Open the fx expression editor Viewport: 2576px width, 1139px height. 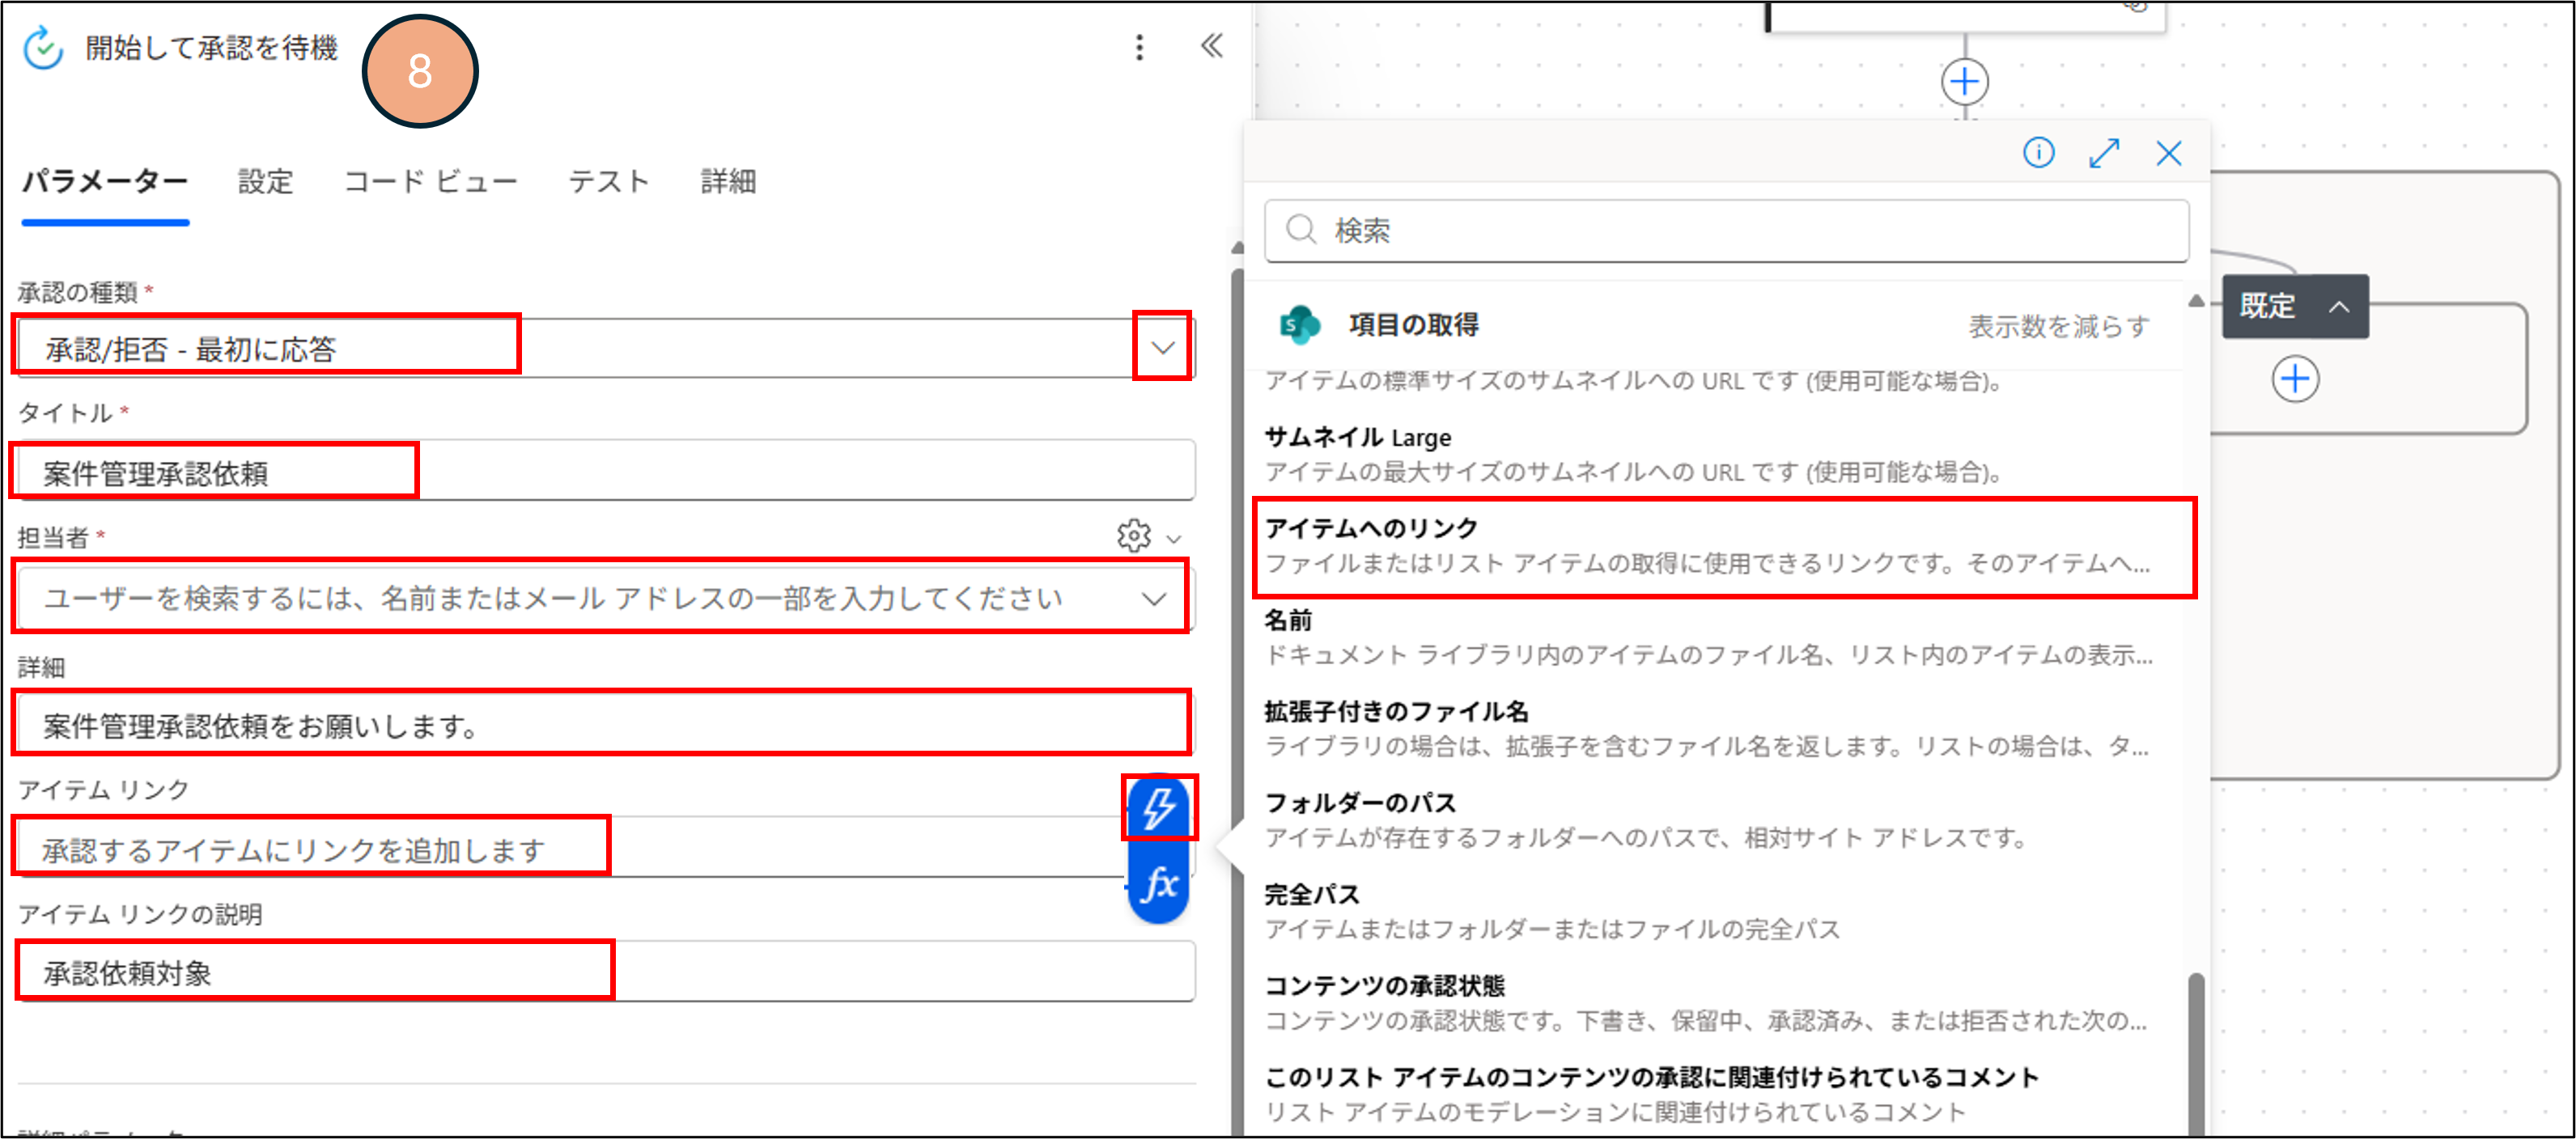(1158, 884)
